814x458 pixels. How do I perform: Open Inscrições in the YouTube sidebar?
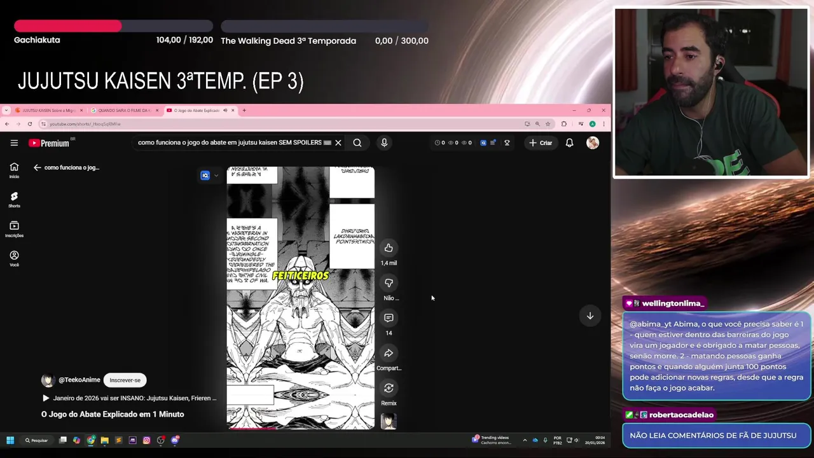(14, 230)
